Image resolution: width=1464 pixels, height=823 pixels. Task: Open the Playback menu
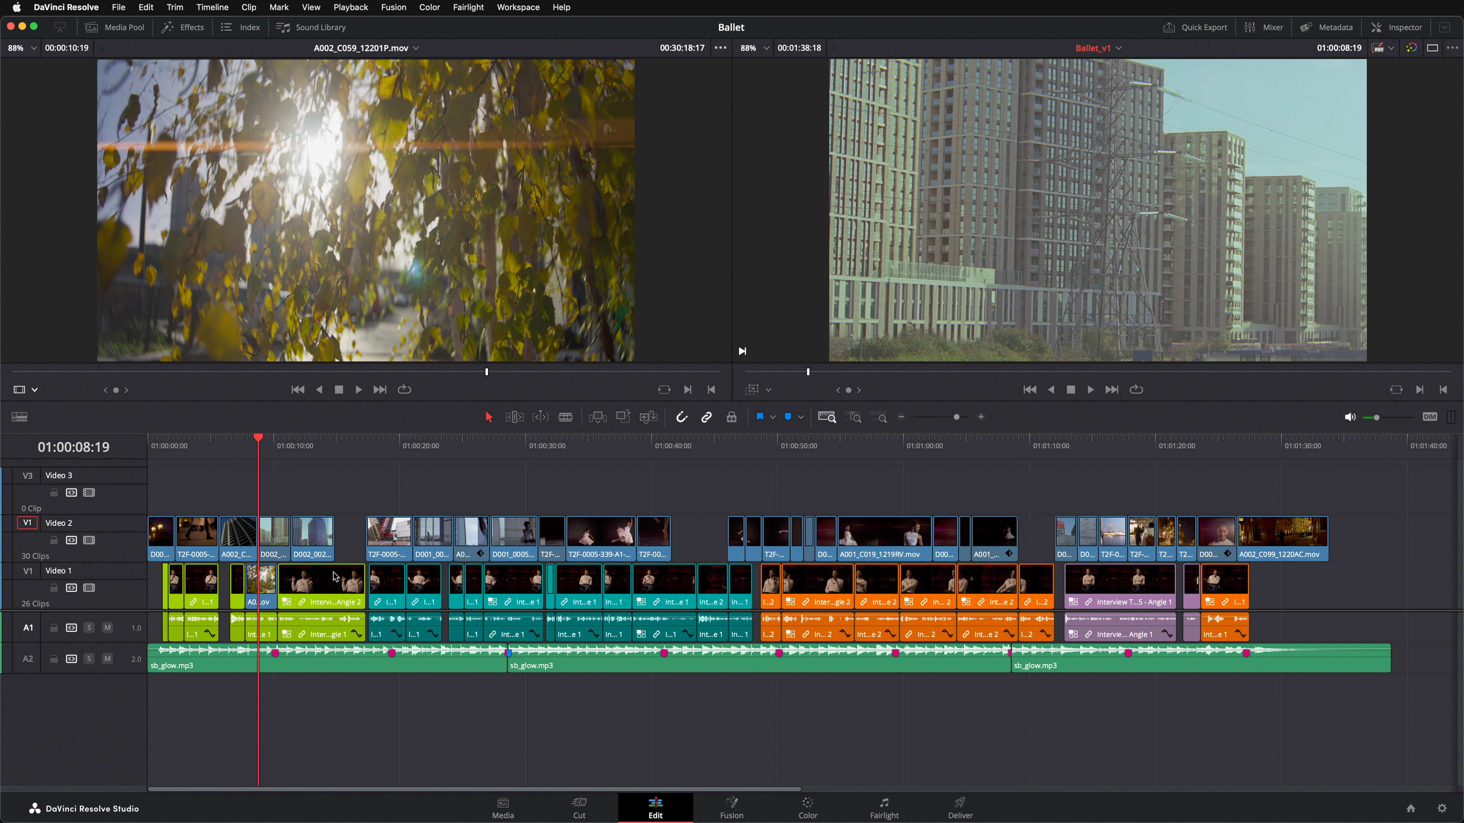[x=350, y=7]
